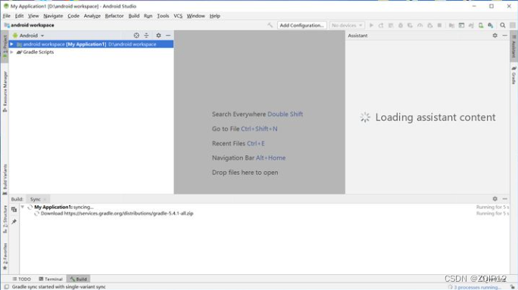The image size is (518, 290).
Task: Expand the android workspace tree node
Action: click(11, 44)
